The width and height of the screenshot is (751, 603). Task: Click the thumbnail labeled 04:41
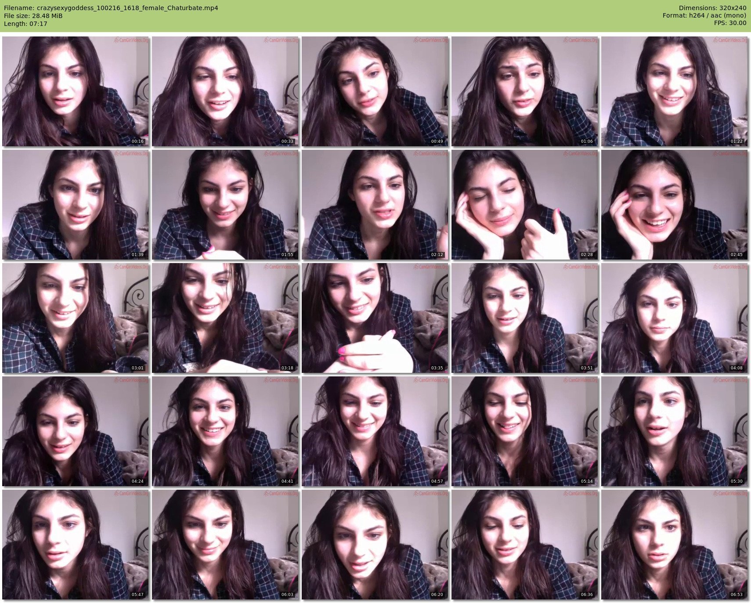[225, 431]
